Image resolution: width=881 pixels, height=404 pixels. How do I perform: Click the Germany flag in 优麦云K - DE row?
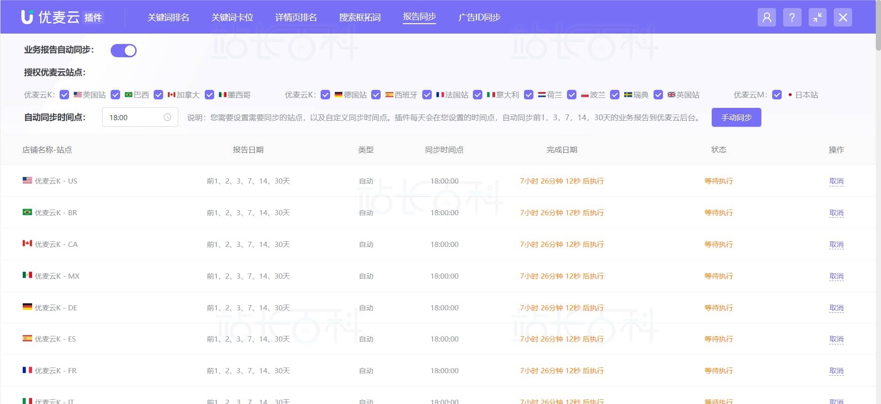click(x=27, y=307)
